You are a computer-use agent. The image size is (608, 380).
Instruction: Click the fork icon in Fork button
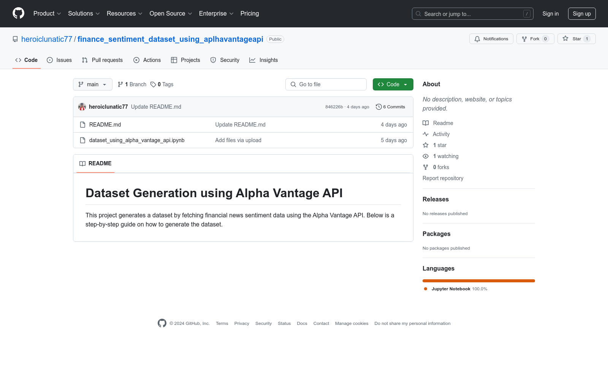[x=524, y=39]
